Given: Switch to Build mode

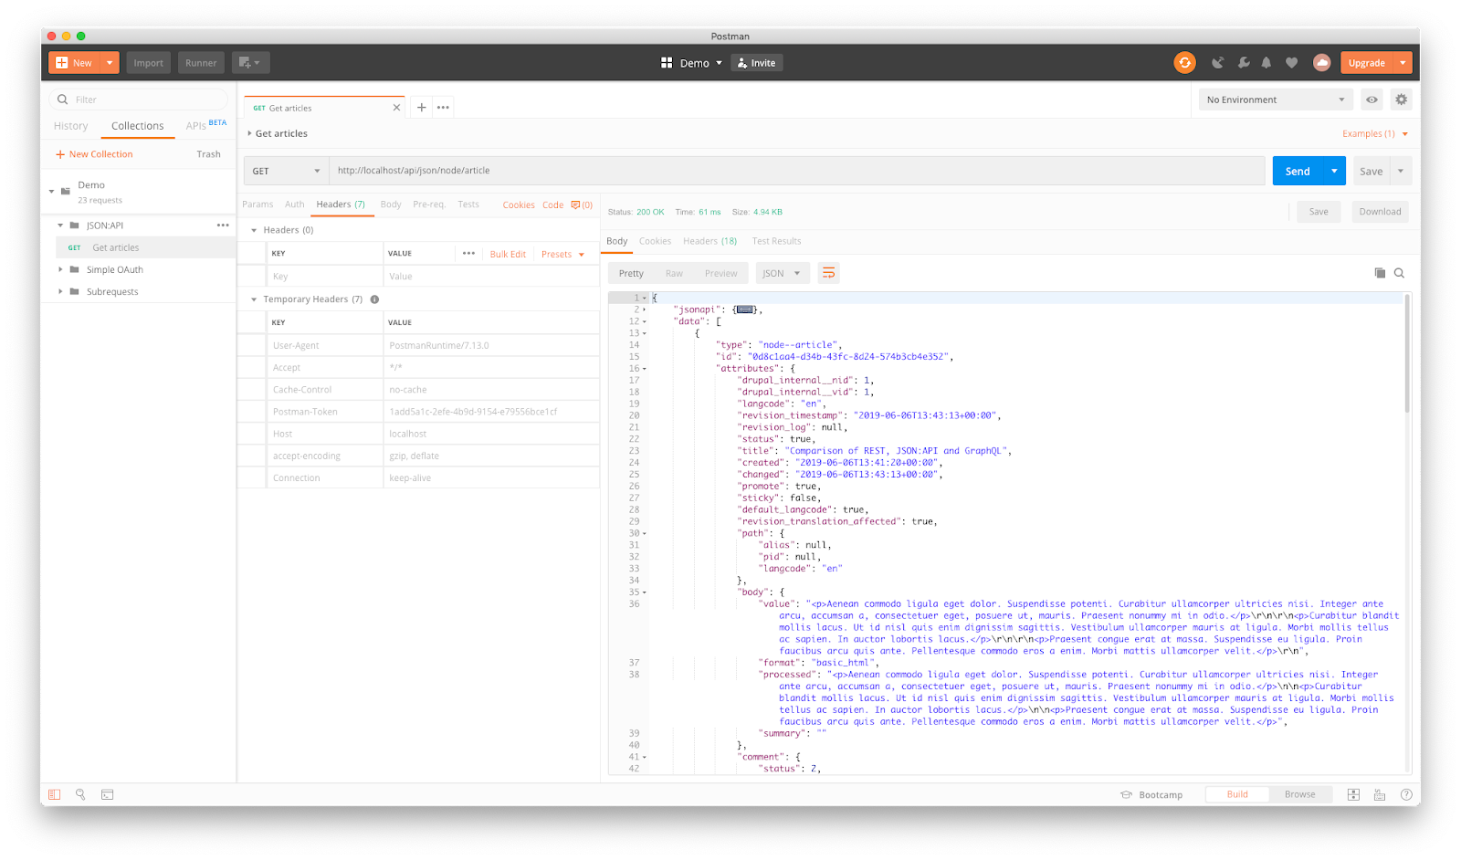Looking at the screenshot, I should 1237,794.
